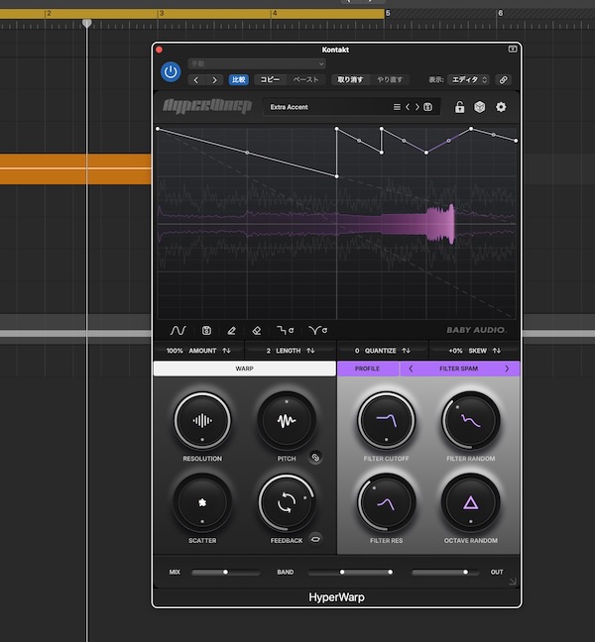The height and width of the screenshot is (642, 595).
Task: Click the 取り消す undo button
Action: coord(350,80)
